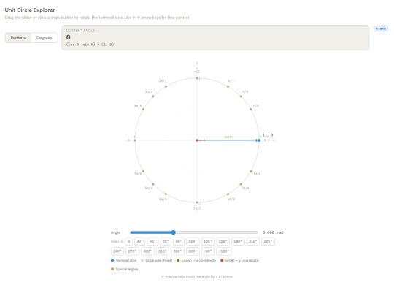Snap the angle to 135°
This screenshot has width=394, height=296.
click(x=208, y=241)
